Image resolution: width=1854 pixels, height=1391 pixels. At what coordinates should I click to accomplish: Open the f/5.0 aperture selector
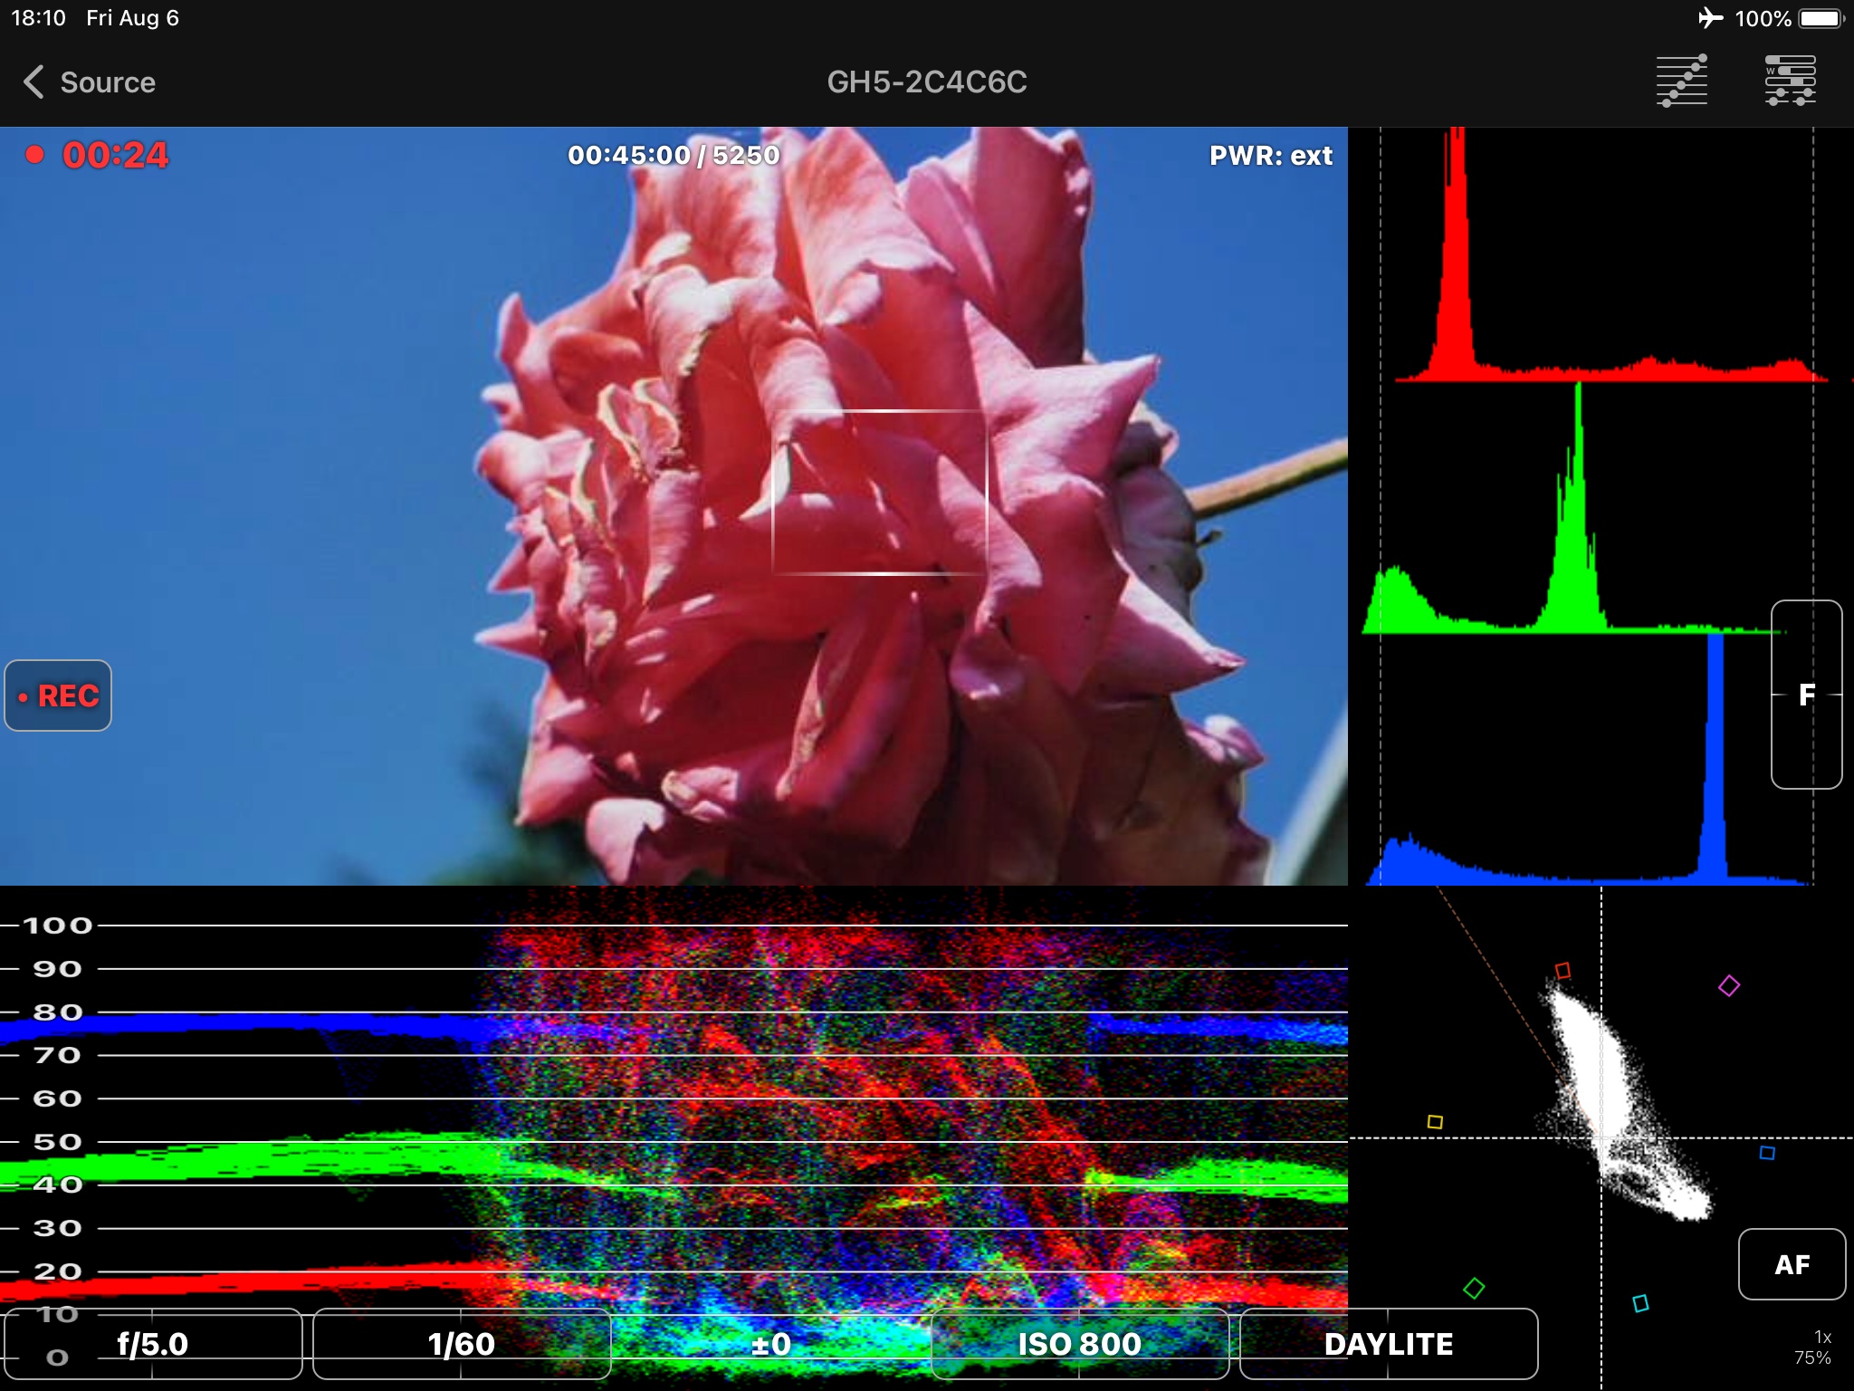153,1344
